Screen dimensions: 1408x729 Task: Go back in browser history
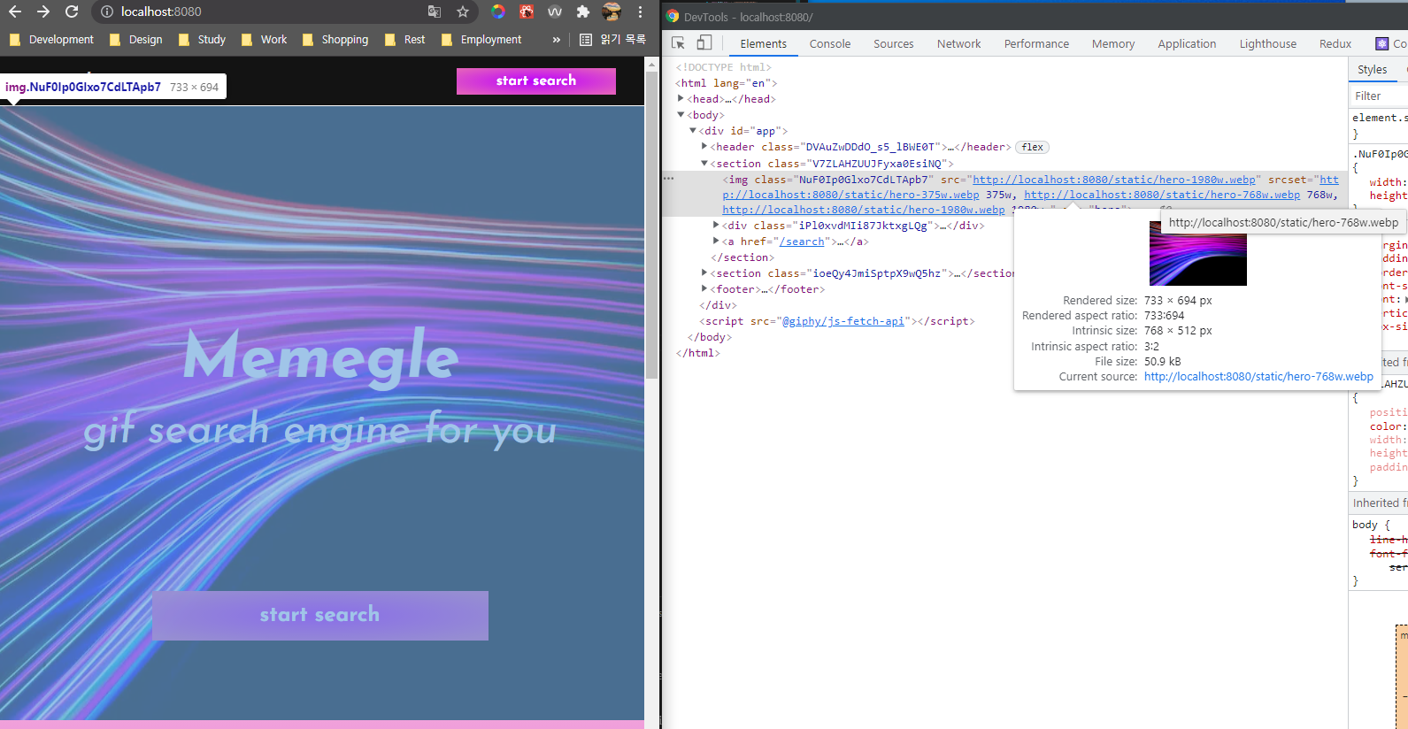click(x=15, y=12)
